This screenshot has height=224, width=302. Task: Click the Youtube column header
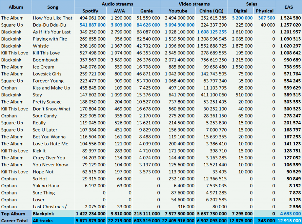(178, 11)
